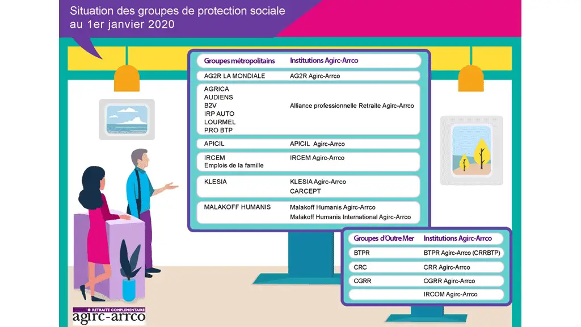The image size is (581, 327).
Task: Click the 'AUDIENS' entry
Action: (218, 97)
